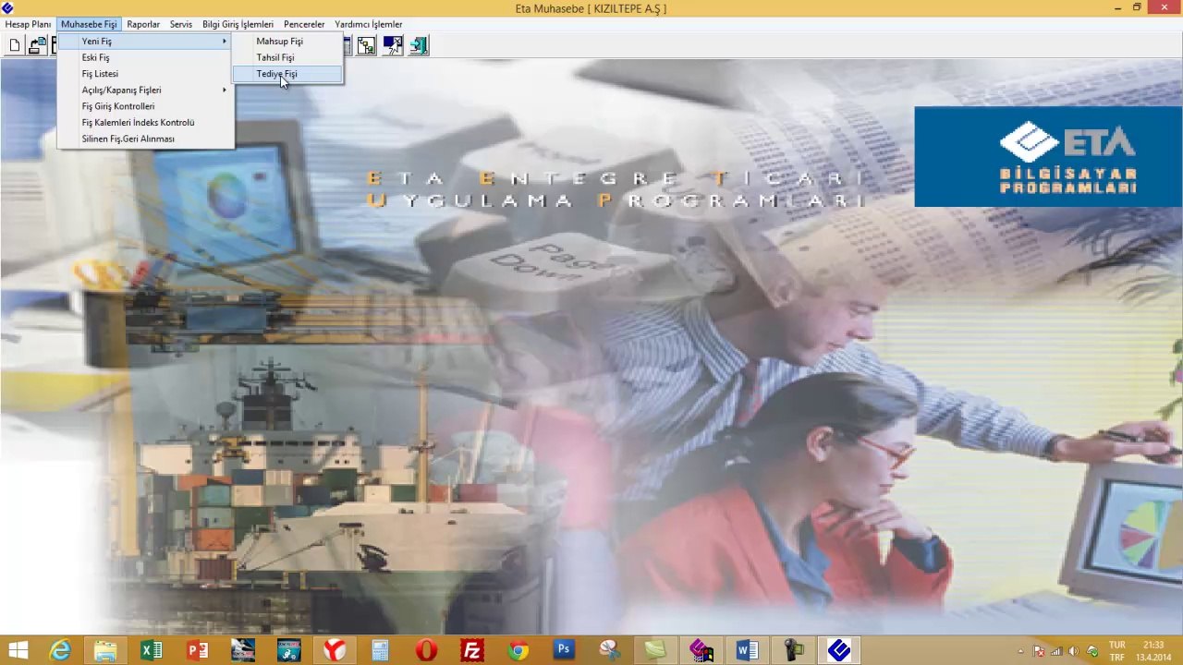Click the new blank document toolbar icon

point(15,45)
